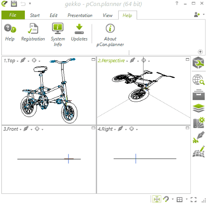The image size is (207, 204).
Task: Click the Save icon in title bar
Action: coord(14,4)
